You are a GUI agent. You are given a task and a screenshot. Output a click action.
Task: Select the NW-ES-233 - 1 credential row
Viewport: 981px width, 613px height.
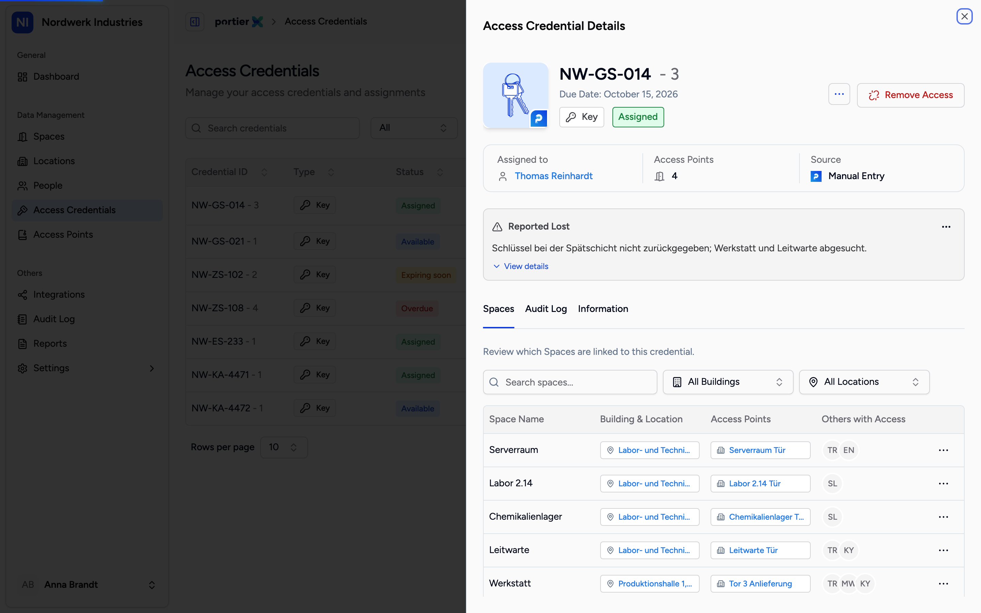(x=326, y=342)
